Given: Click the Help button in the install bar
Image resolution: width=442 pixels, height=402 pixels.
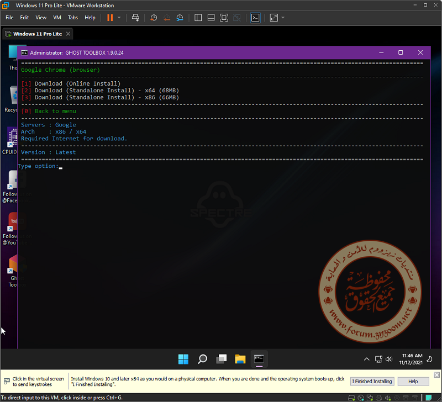Looking at the screenshot, I should point(413,381).
